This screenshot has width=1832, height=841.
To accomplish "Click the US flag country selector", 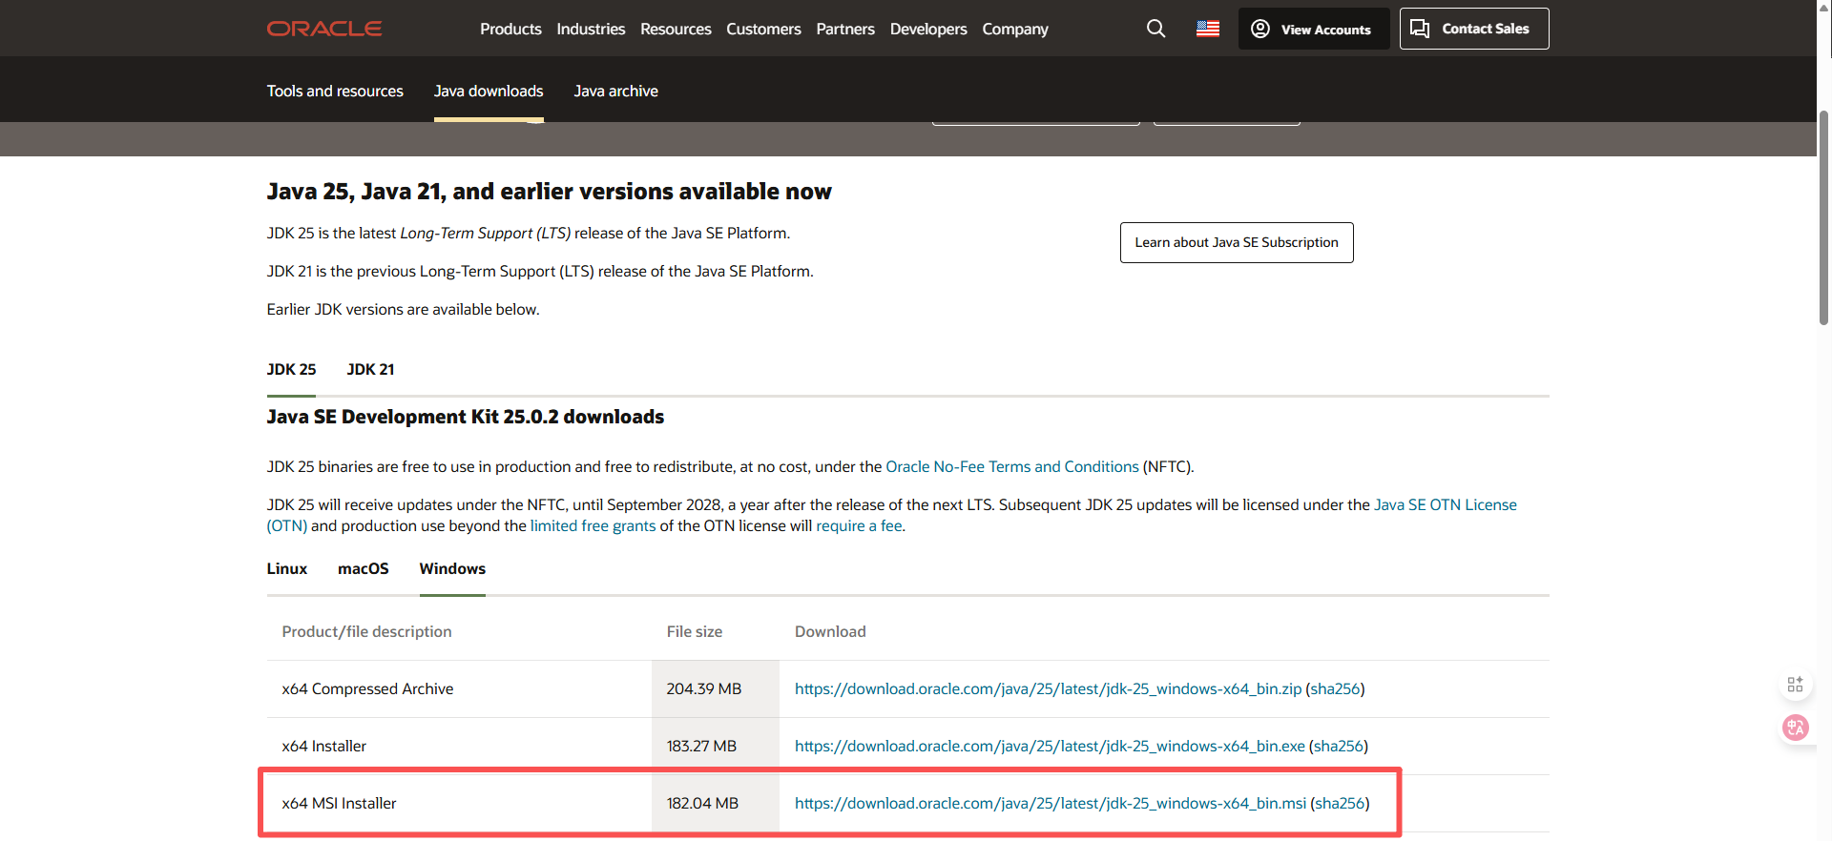I will 1207,29.
